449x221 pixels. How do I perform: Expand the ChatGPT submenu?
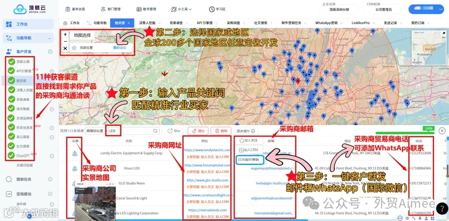coord(52,156)
